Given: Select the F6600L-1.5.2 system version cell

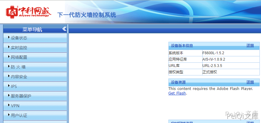Looking at the screenshot, I should [213, 53].
